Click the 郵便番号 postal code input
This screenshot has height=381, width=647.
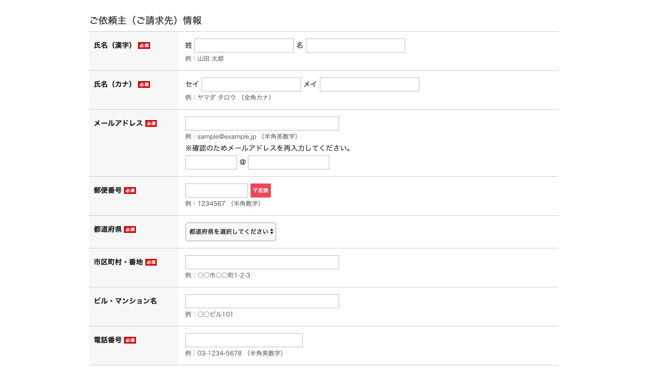tap(217, 191)
